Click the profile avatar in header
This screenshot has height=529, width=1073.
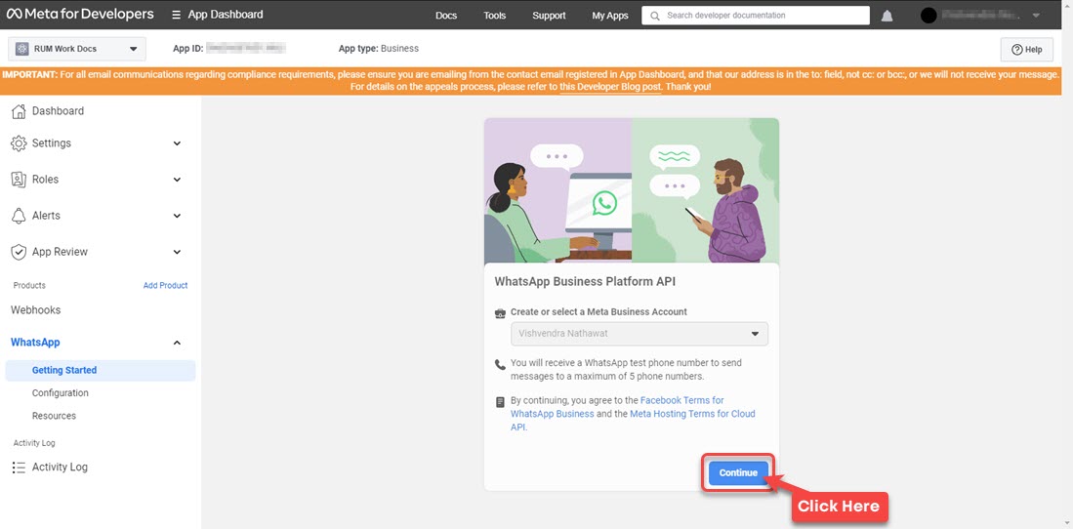point(928,15)
